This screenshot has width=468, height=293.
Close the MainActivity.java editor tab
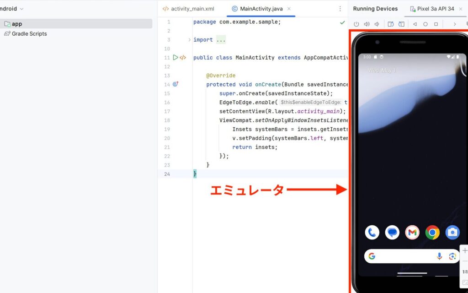click(x=289, y=9)
